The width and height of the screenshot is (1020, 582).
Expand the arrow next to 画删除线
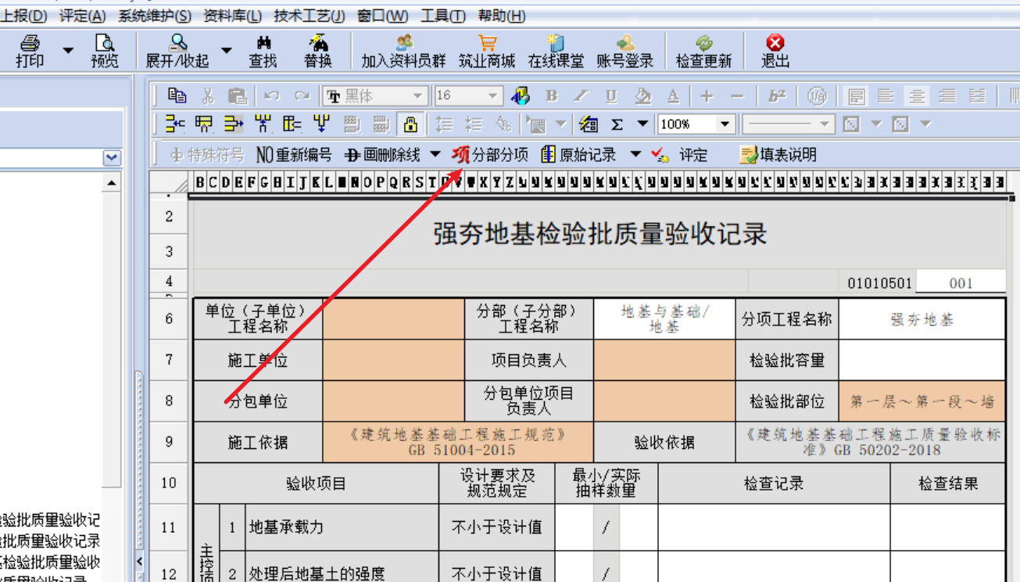coord(435,155)
